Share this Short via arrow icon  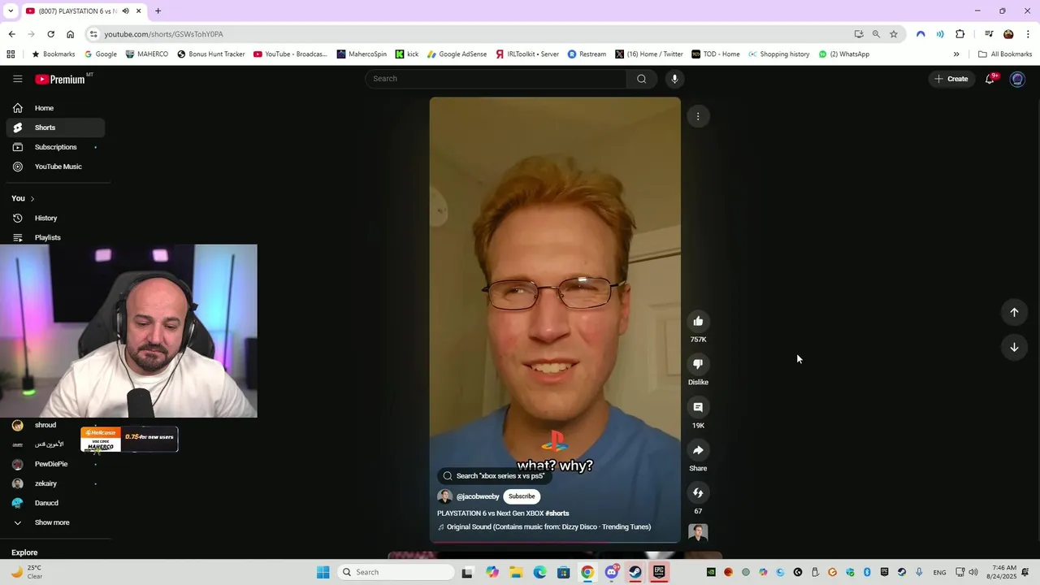[x=698, y=450]
